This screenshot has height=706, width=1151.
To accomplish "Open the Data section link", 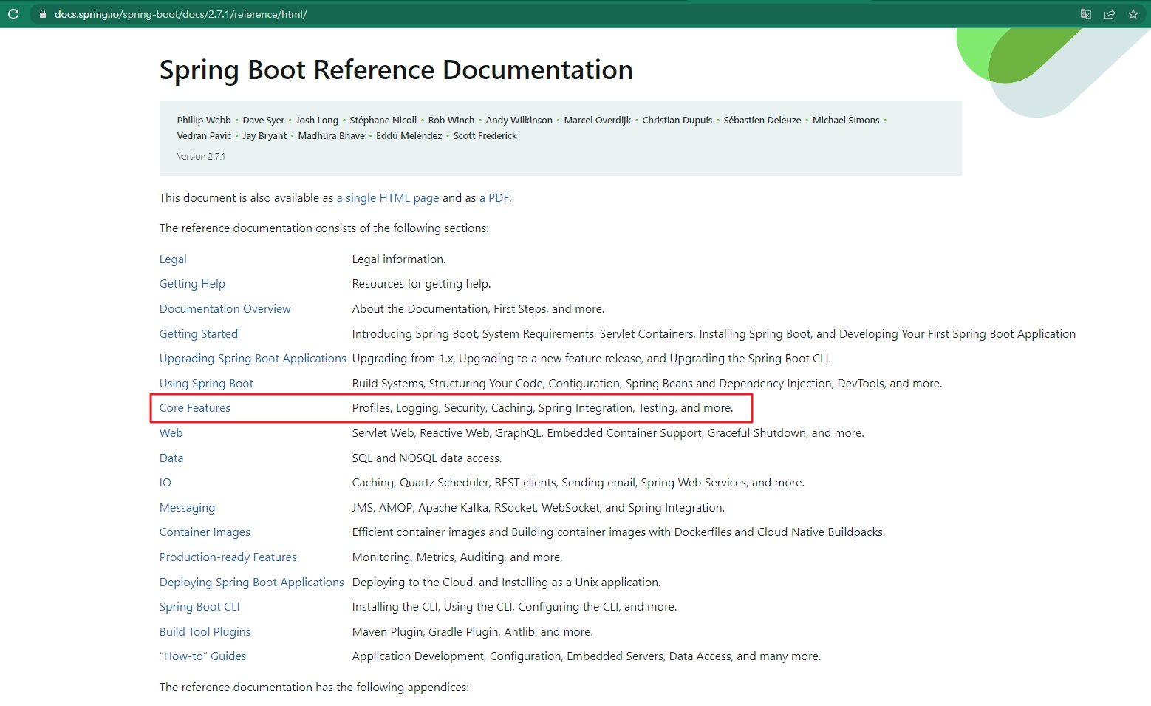I will click(171, 458).
